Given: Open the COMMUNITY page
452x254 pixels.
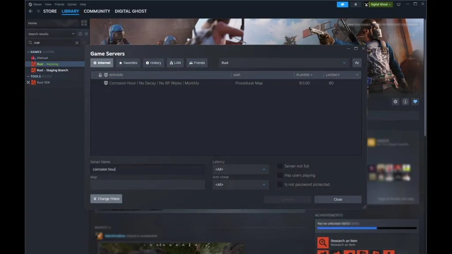Looking at the screenshot, I should click(97, 11).
